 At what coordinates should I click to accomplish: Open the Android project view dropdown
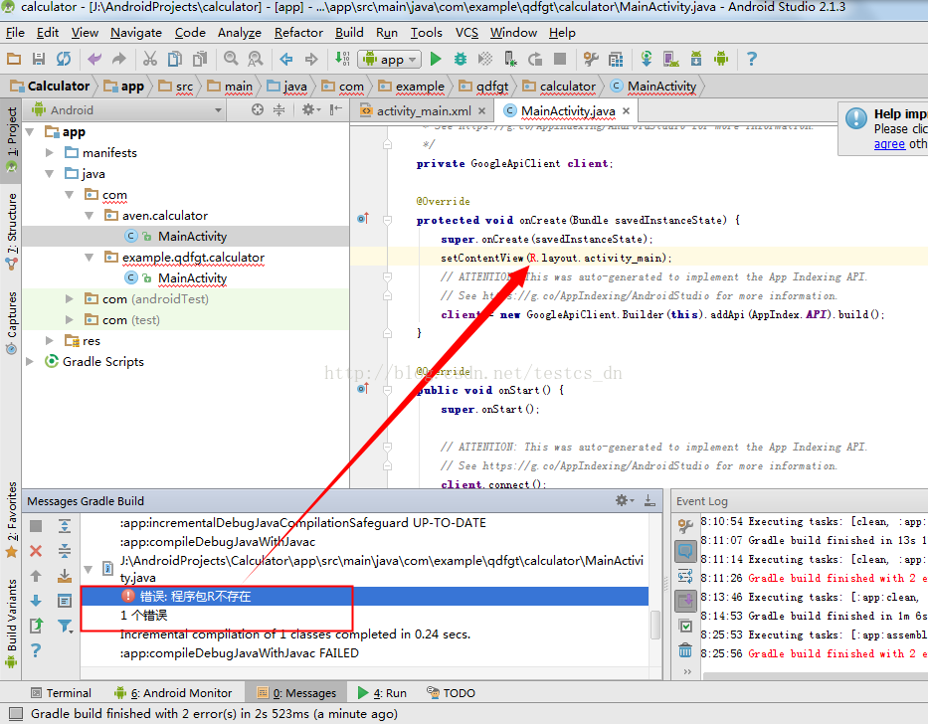[x=127, y=110]
